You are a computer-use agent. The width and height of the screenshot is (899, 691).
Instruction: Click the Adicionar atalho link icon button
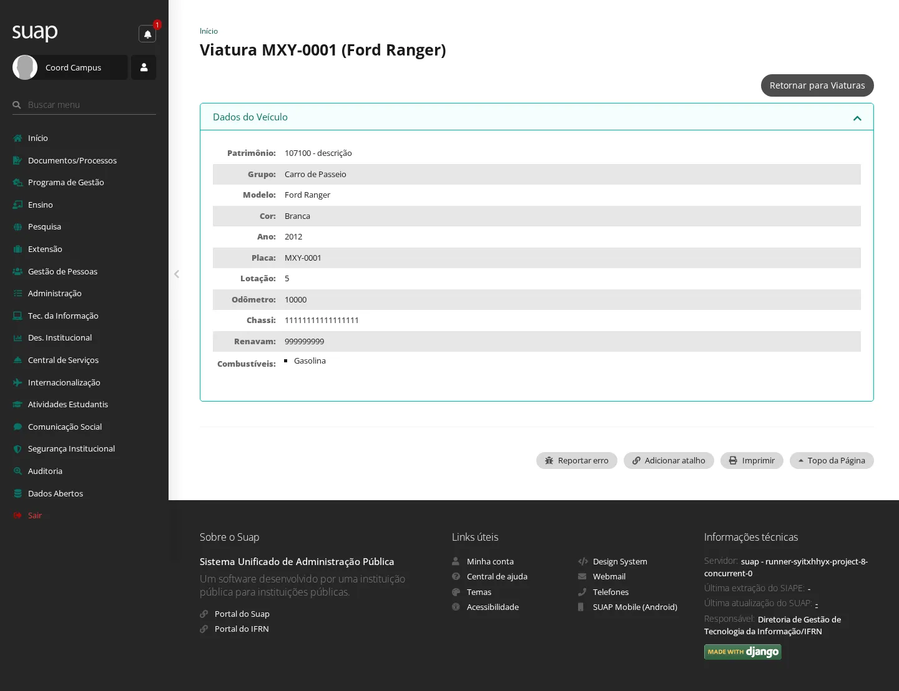(669, 460)
